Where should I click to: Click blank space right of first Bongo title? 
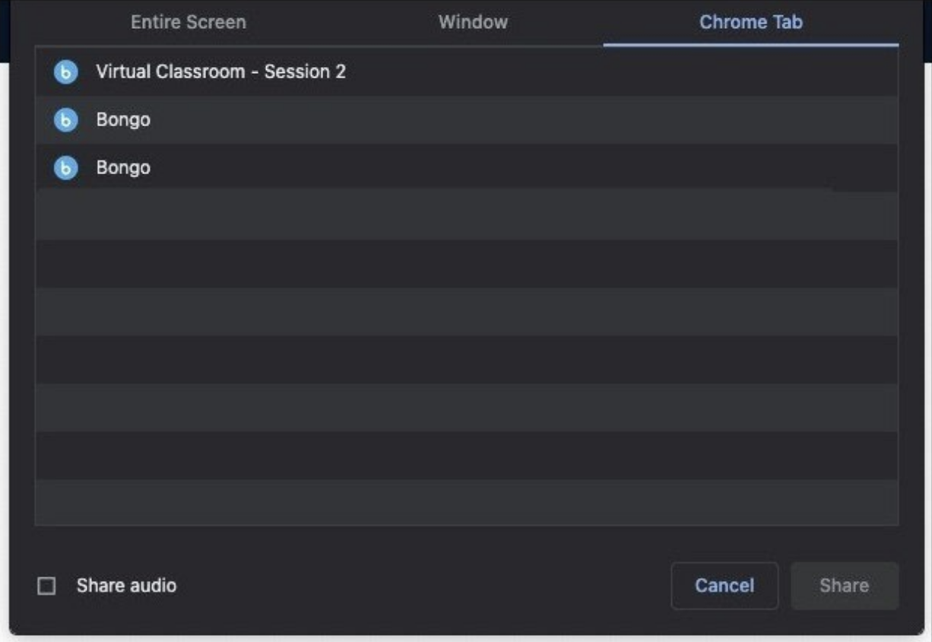click(x=532, y=120)
